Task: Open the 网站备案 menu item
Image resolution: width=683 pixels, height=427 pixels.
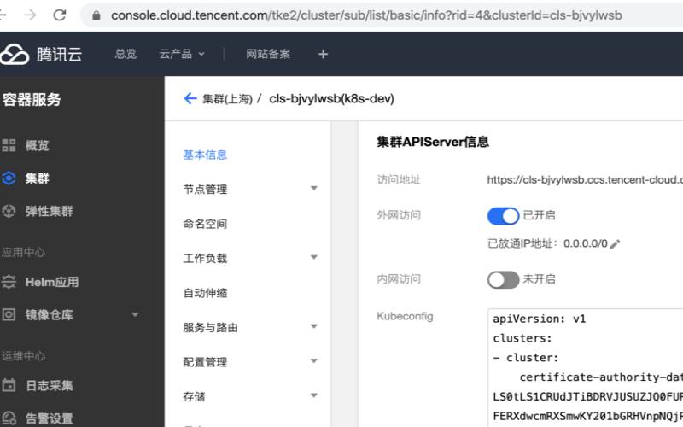Action: coord(268,54)
